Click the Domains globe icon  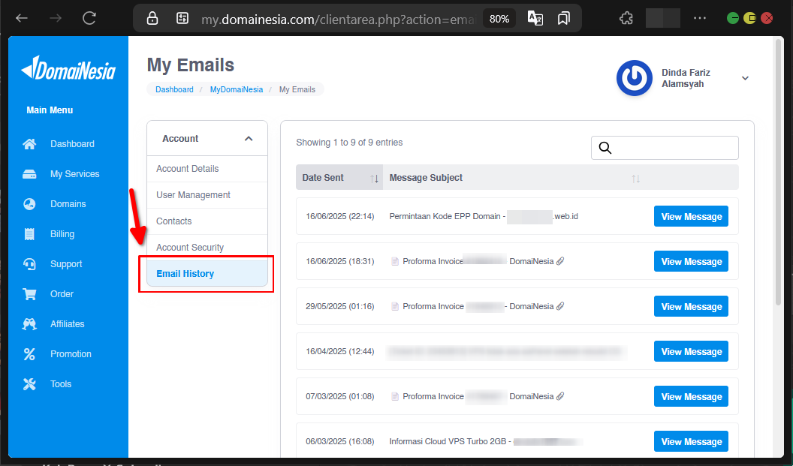(29, 204)
